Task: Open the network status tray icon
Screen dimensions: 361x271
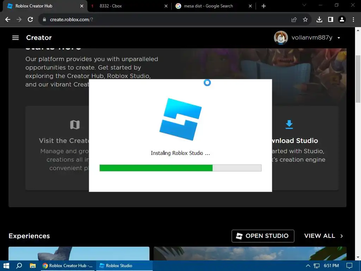Action: click(317, 266)
